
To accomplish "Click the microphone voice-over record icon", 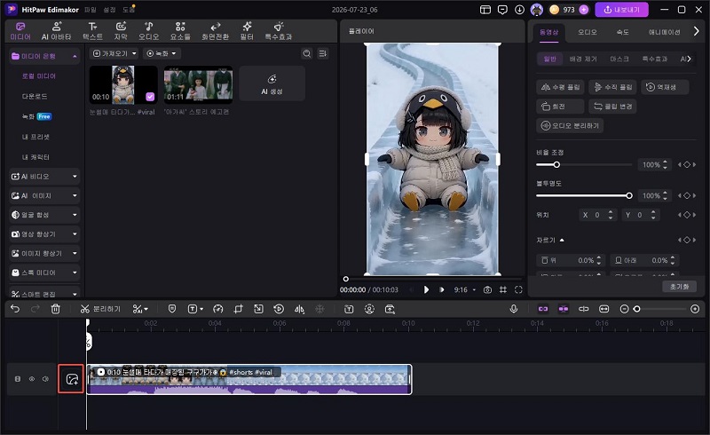I will 514,309.
